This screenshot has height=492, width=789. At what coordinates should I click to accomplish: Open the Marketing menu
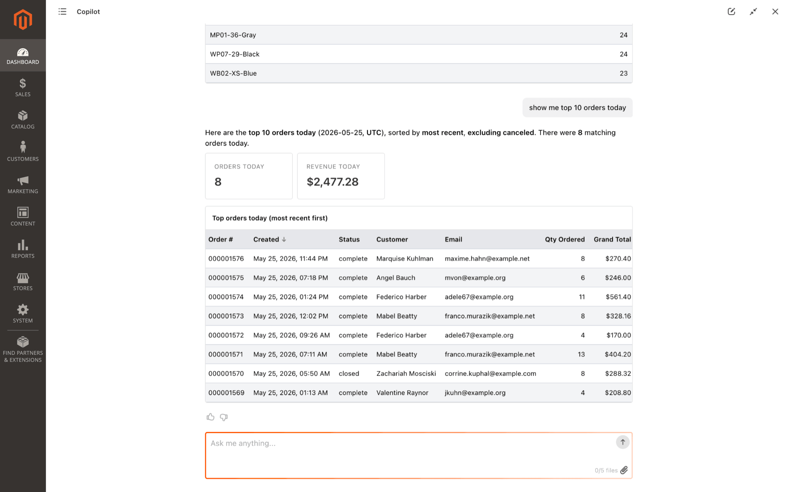(23, 185)
